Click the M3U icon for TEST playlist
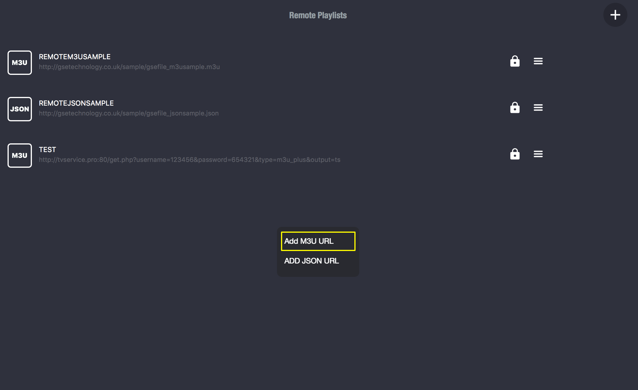Screen dimensions: 638x390 (20, 156)
